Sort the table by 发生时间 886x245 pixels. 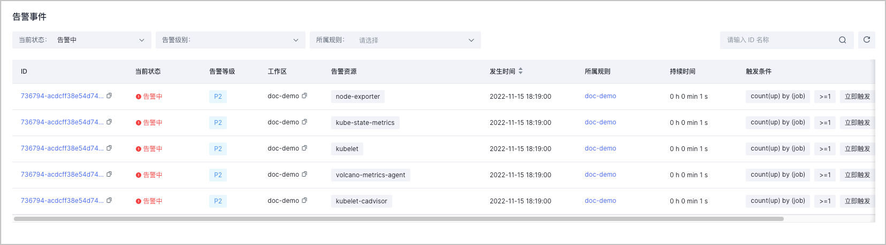[521, 71]
